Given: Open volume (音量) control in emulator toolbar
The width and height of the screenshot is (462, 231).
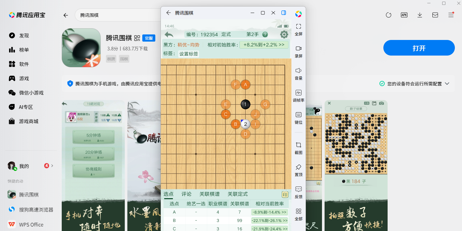Looking at the screenshot, I should [298, 74].
